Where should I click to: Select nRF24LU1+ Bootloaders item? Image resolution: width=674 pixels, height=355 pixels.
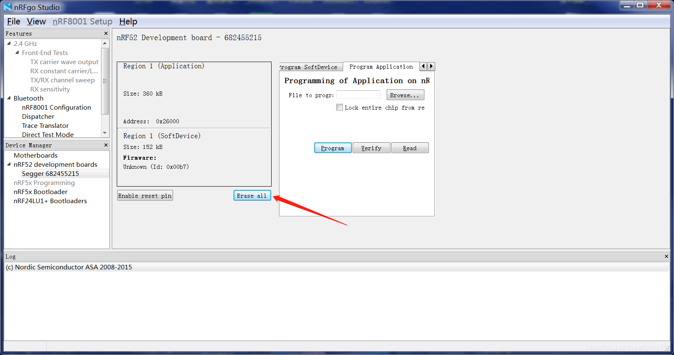50,201
